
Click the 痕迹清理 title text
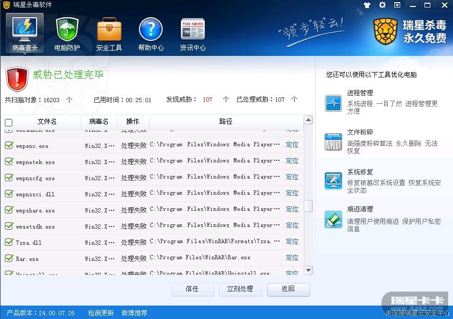click(360, 209)
